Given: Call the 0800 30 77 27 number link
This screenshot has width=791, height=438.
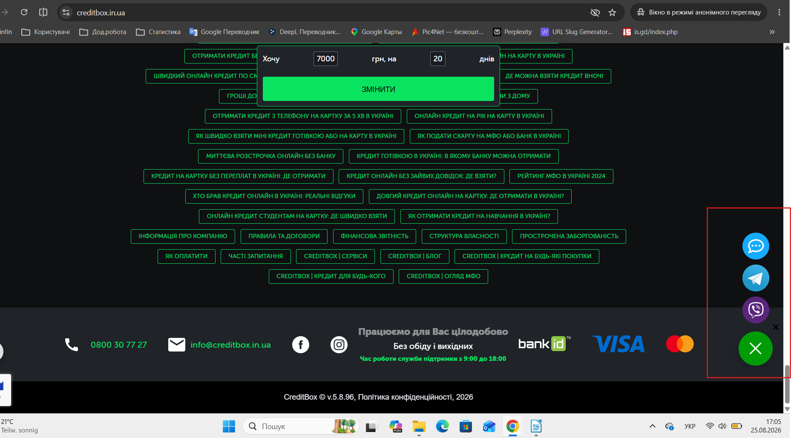Looking at the screenshot, I should click(x=119, y=345).
